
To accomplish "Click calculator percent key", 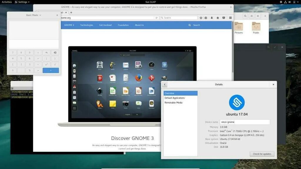I will point(30,70).
